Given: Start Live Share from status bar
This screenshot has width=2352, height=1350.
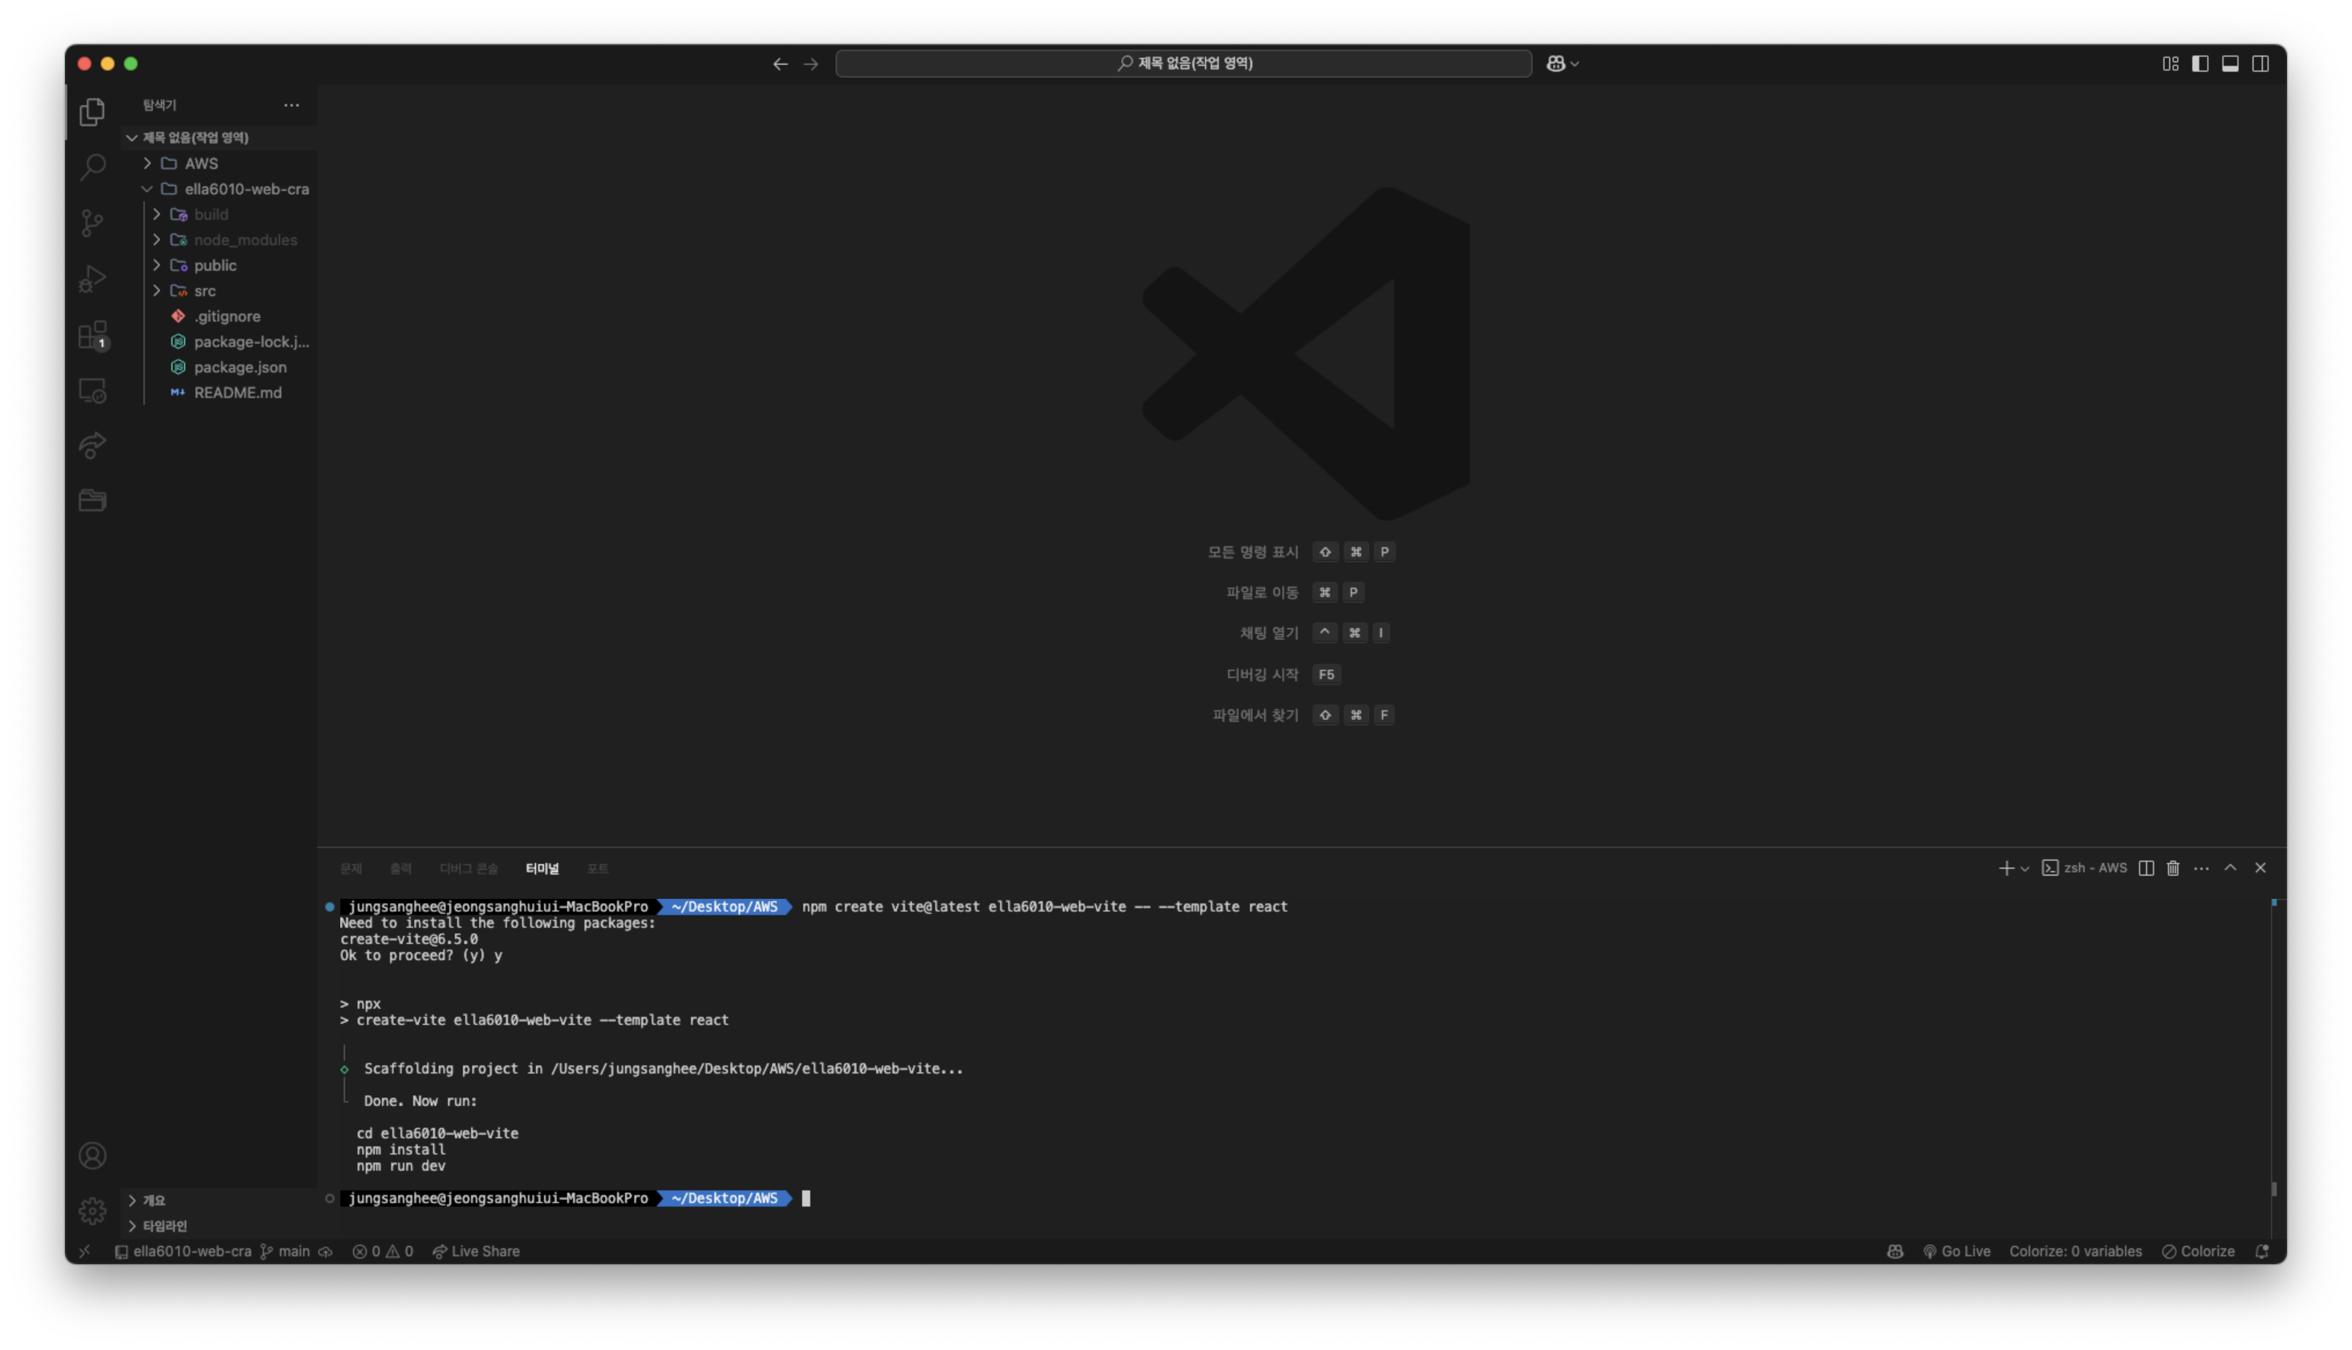Looking at the screenshot, I should coord(476,1251).
